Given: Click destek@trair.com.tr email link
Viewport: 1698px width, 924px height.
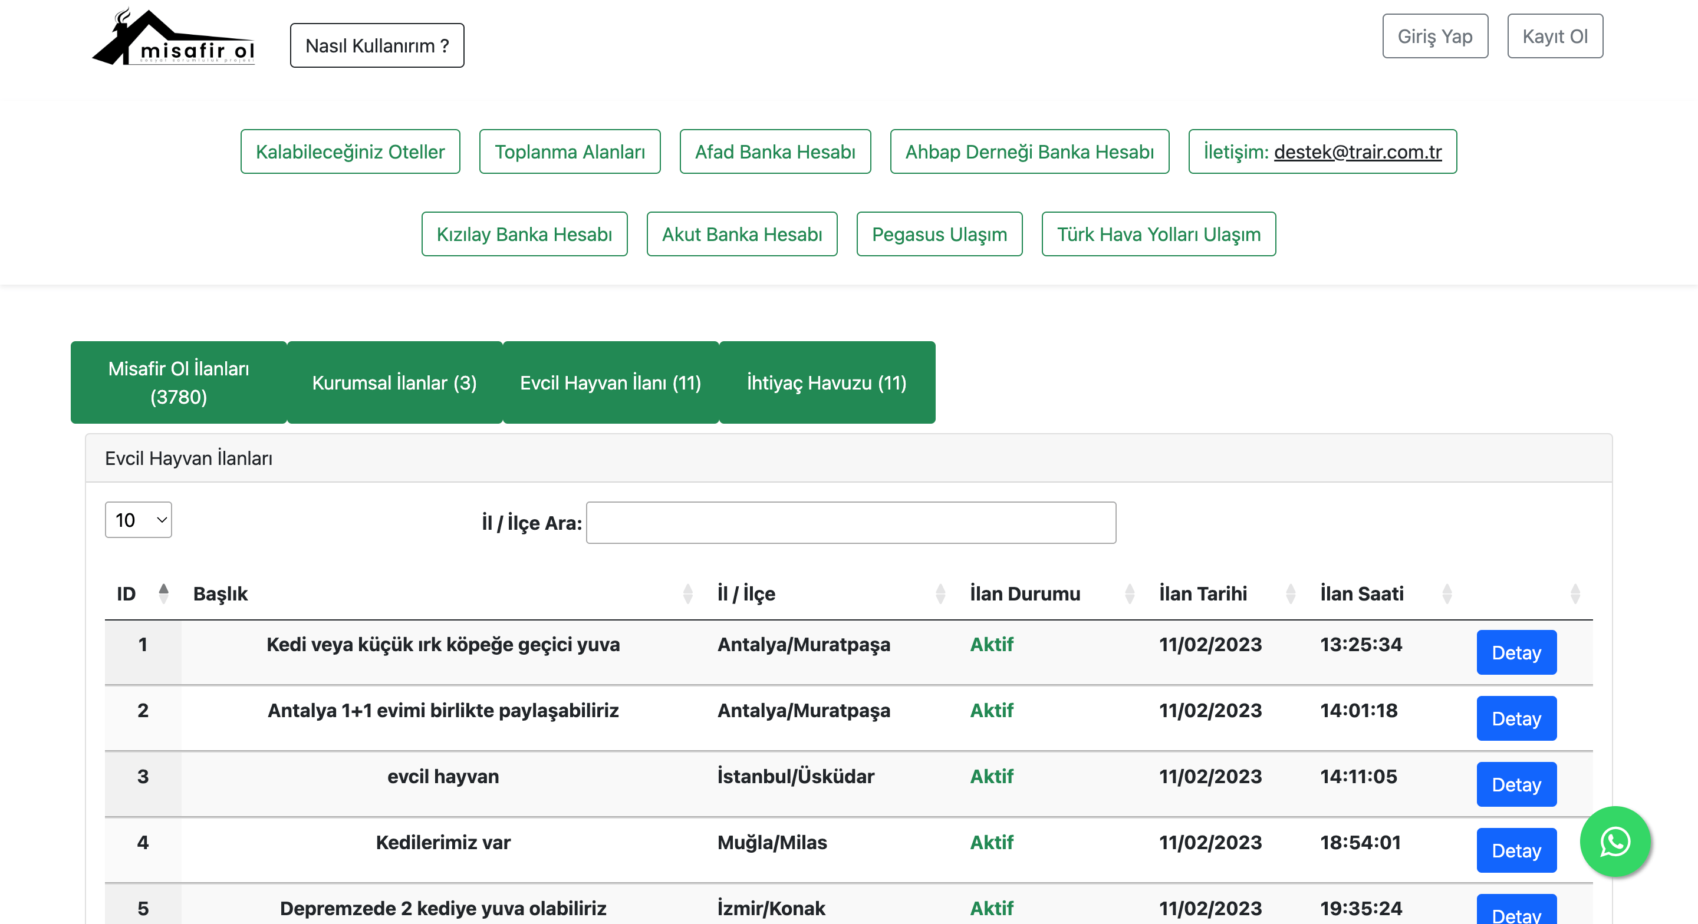Looking at the screenshot, I should point(1357,151).
